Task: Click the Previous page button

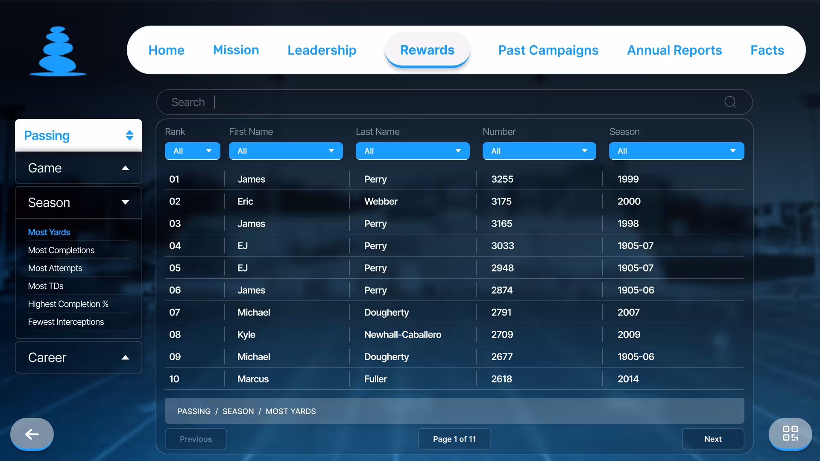Action: pyautogui.click(x=196, y=439)
